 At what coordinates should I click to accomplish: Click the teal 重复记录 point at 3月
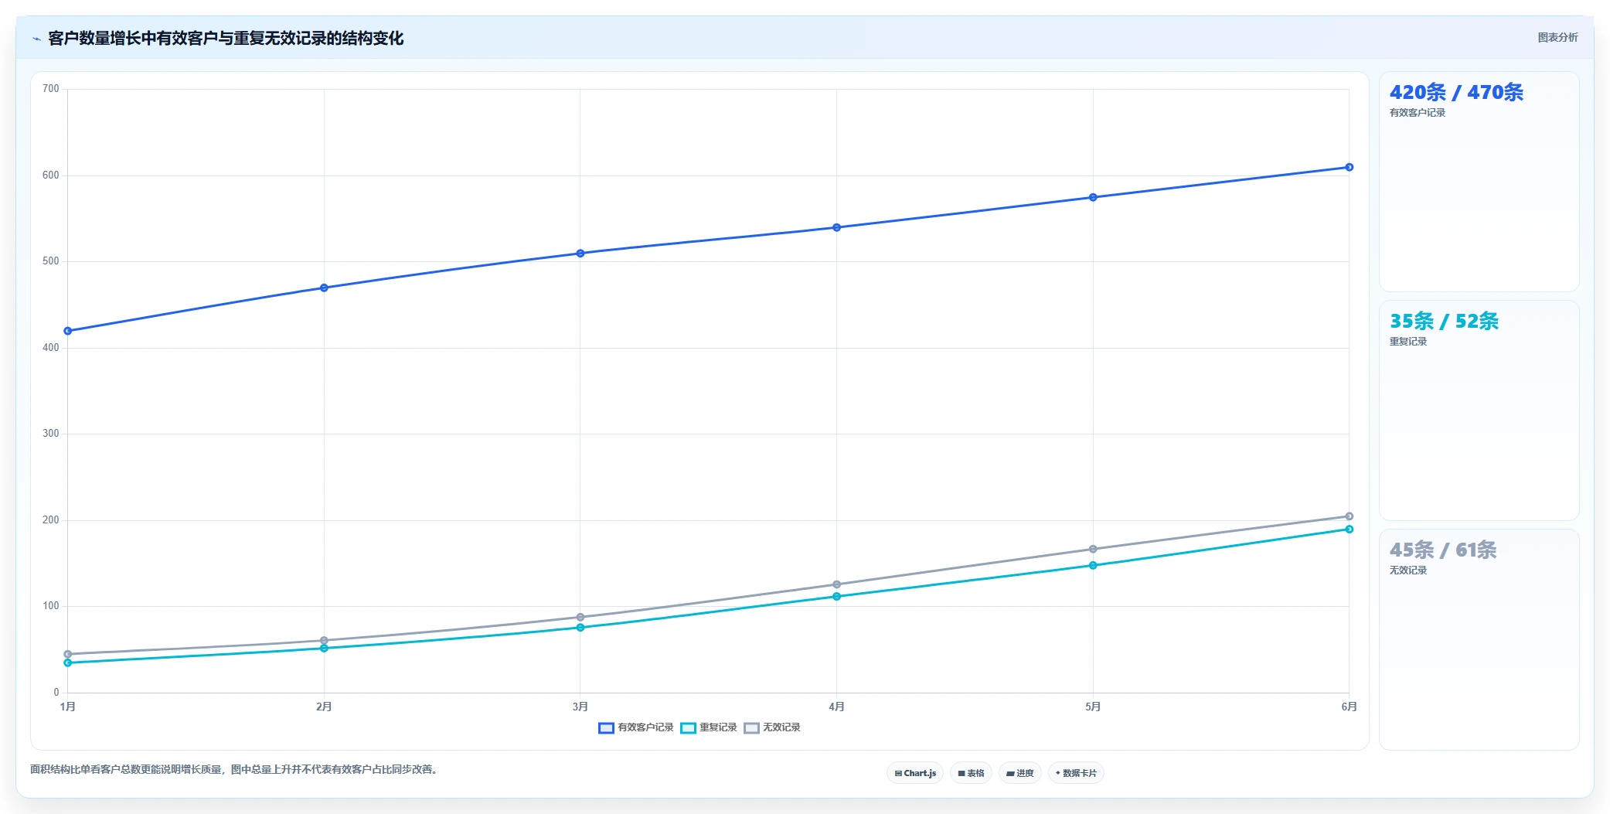pos(580,628)
